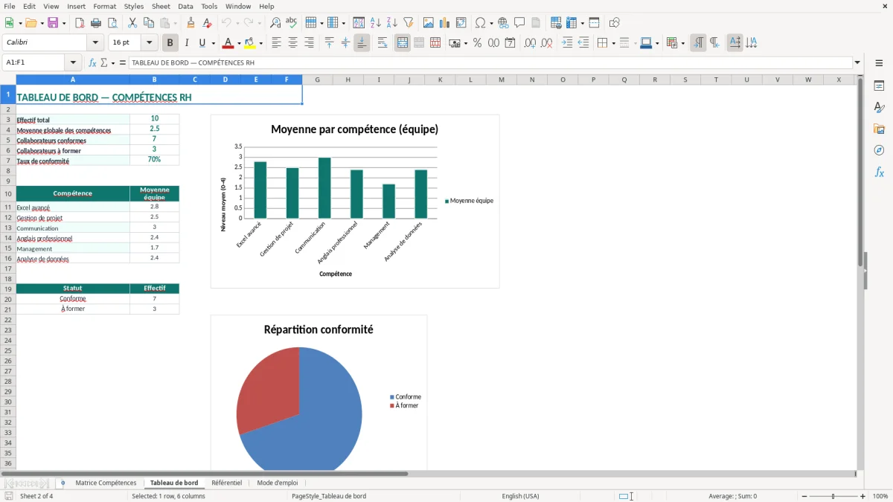Open sidebar Gallery panel icon
This screenshot has height=502, width=893.
pos(879,129)
